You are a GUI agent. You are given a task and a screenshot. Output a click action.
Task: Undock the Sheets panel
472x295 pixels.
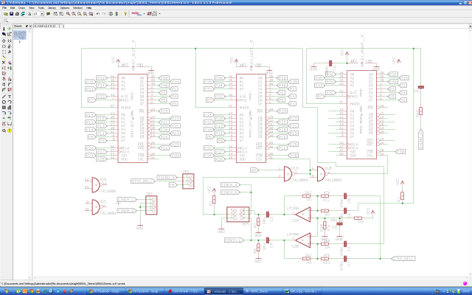tap(27, 27)
